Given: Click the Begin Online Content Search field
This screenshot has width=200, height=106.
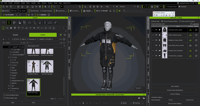Looking at the screenshot, I should 138,11.
